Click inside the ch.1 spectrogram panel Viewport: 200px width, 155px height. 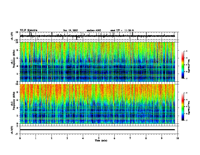point(97,62)
